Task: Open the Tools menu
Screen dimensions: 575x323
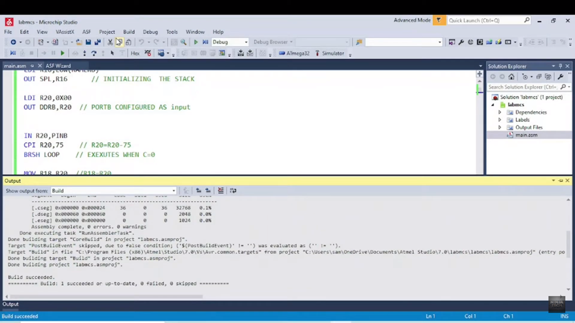Action: tap(172, 32)
